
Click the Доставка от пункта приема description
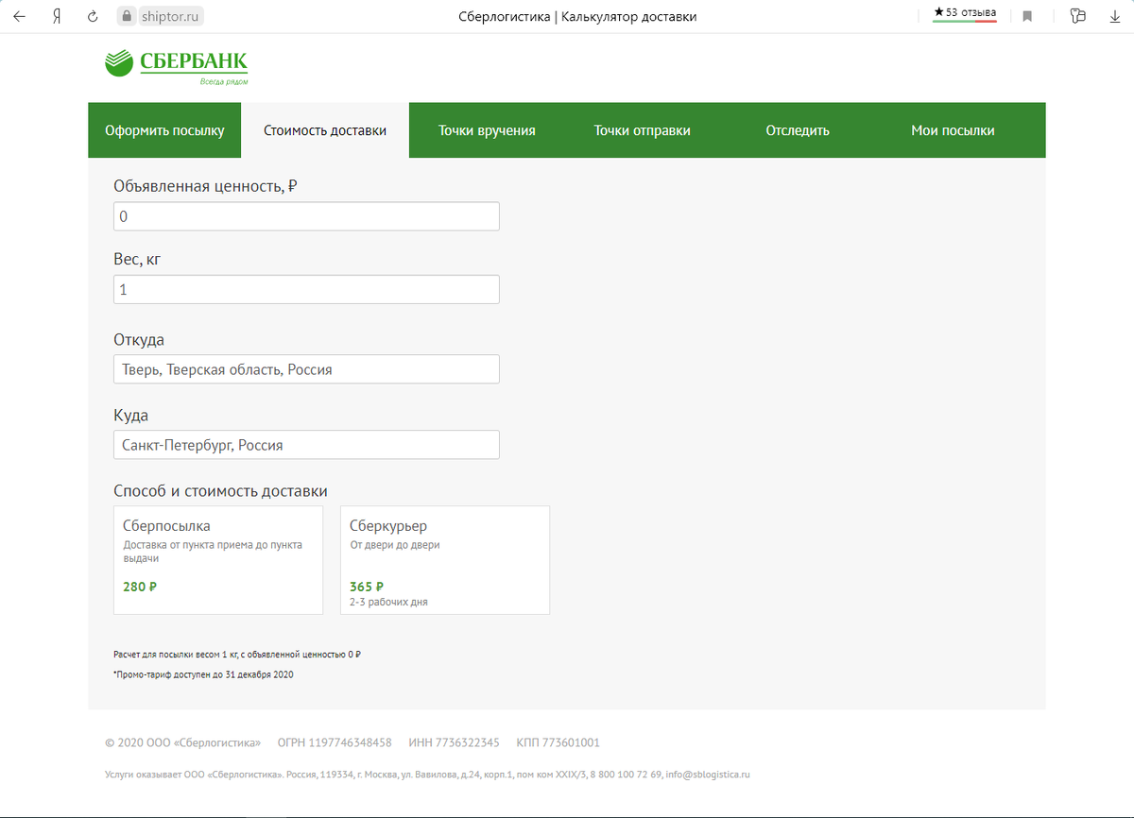pos(213,552)
